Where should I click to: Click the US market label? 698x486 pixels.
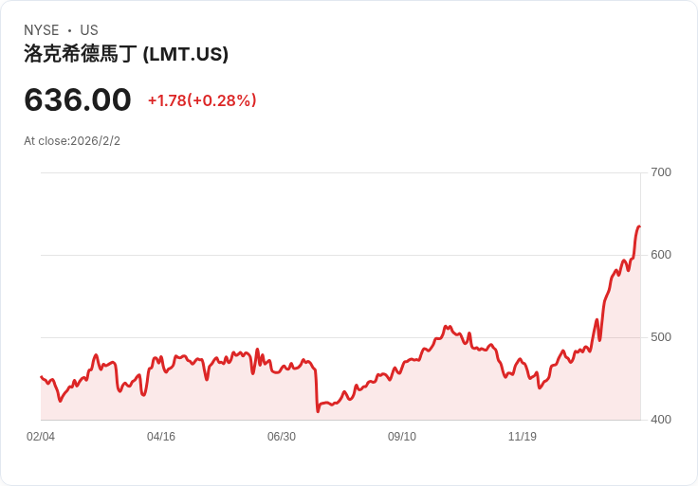[89, 30]
